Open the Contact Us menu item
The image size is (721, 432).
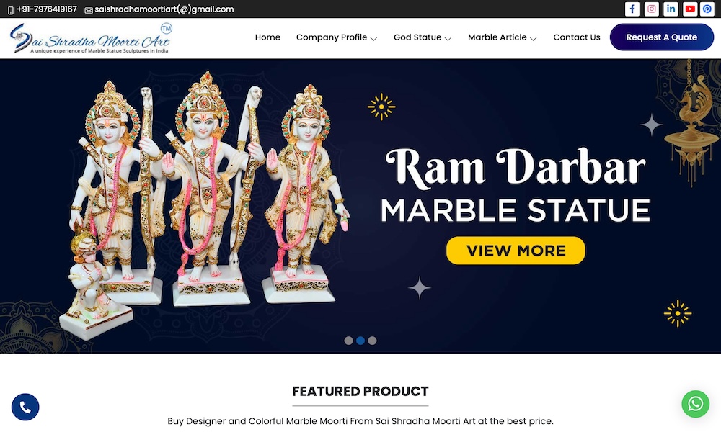click(577, 37)
